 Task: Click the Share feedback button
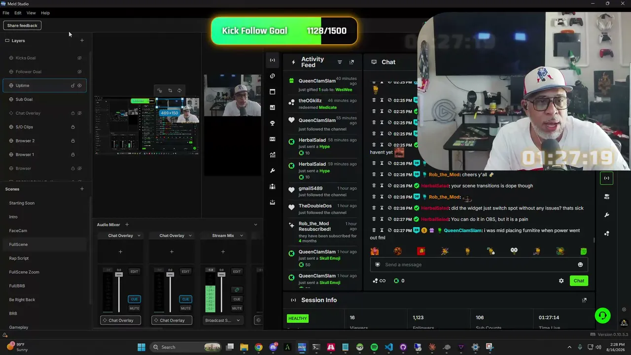click(x=22, y=26)
